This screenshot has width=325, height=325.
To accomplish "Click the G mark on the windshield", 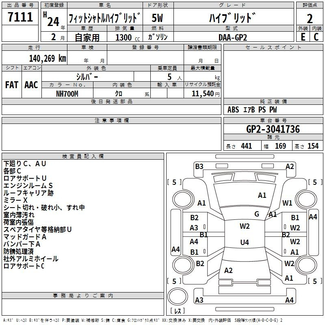I will coord(257,214).
